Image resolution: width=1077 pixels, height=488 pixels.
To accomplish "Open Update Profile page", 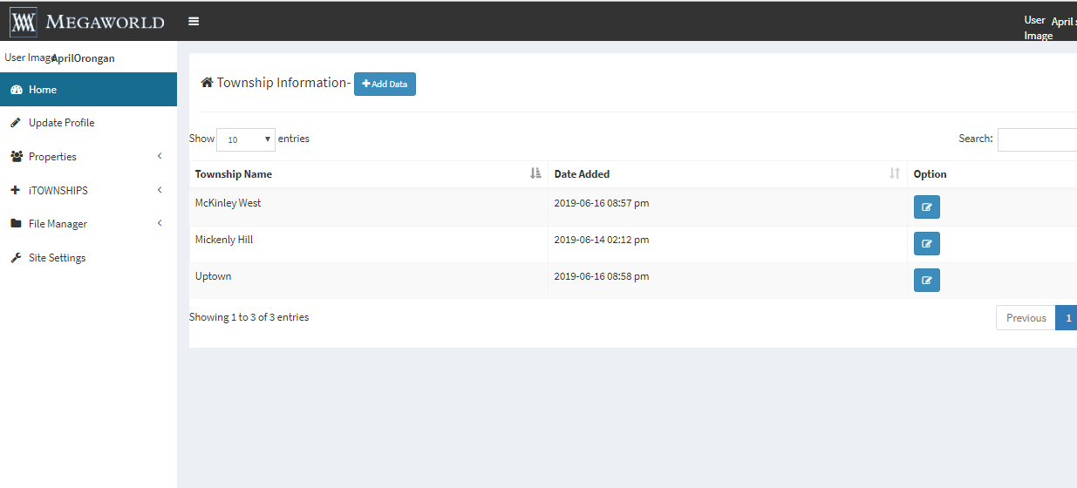I will click(x=88, y=123).
